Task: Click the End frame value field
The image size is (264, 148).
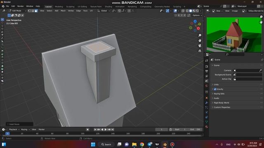Action: 196,129
